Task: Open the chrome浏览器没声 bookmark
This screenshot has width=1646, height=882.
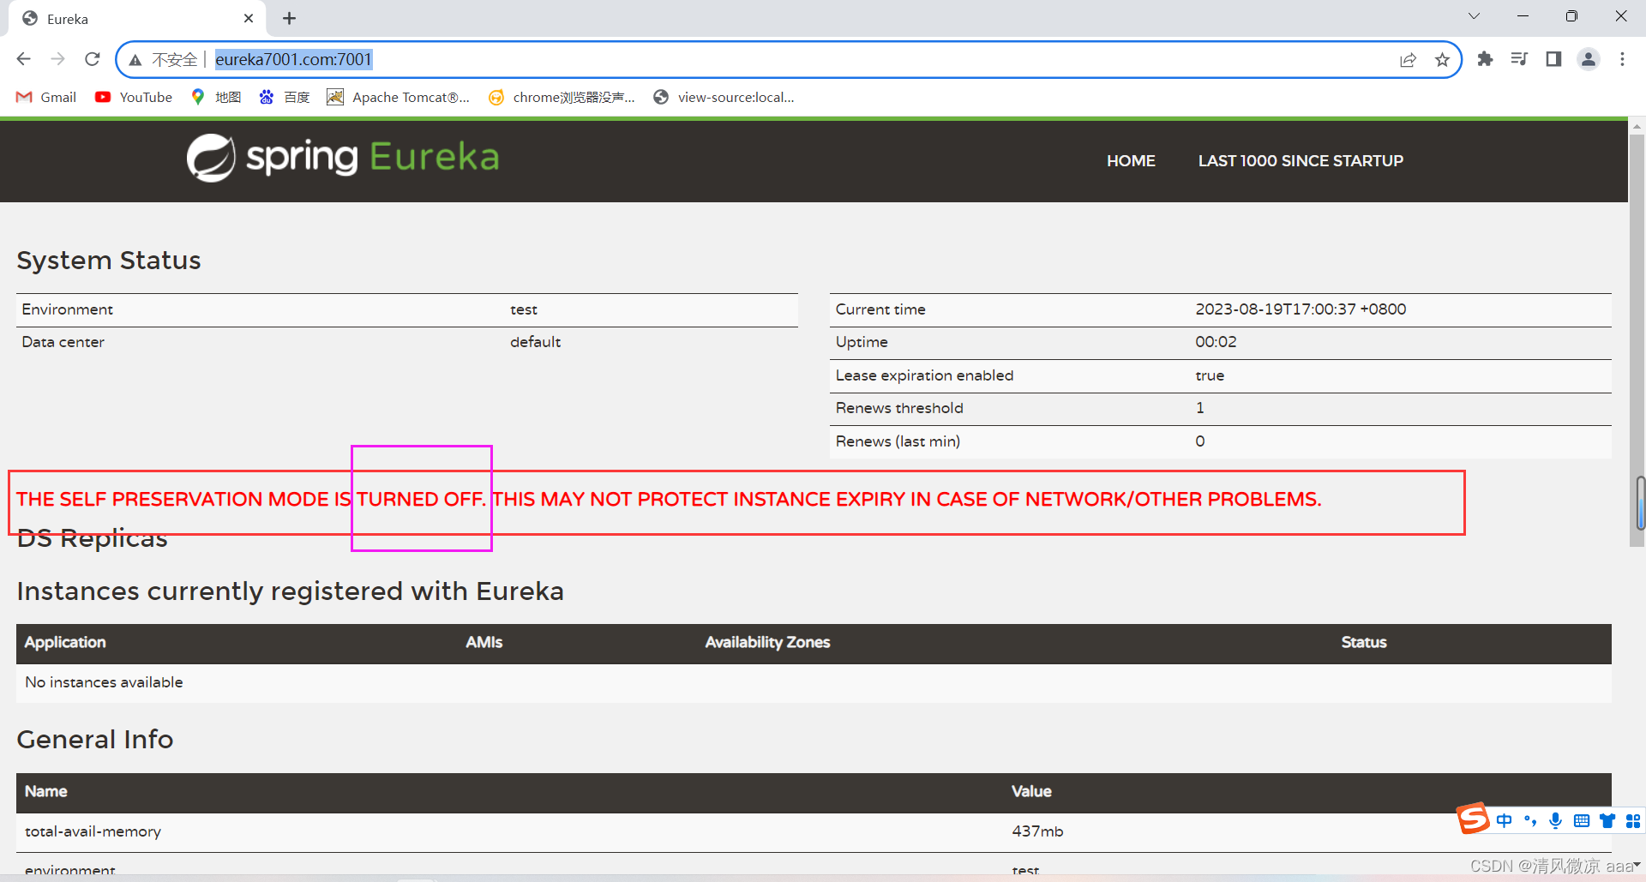Action: pyautogui.click(x=562, y=97)
